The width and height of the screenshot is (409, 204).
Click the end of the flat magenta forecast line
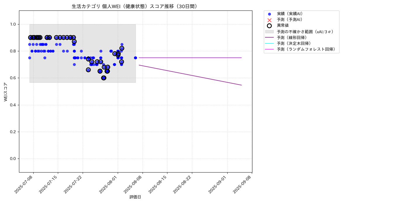pyautogui.click(x=241, y=58)
